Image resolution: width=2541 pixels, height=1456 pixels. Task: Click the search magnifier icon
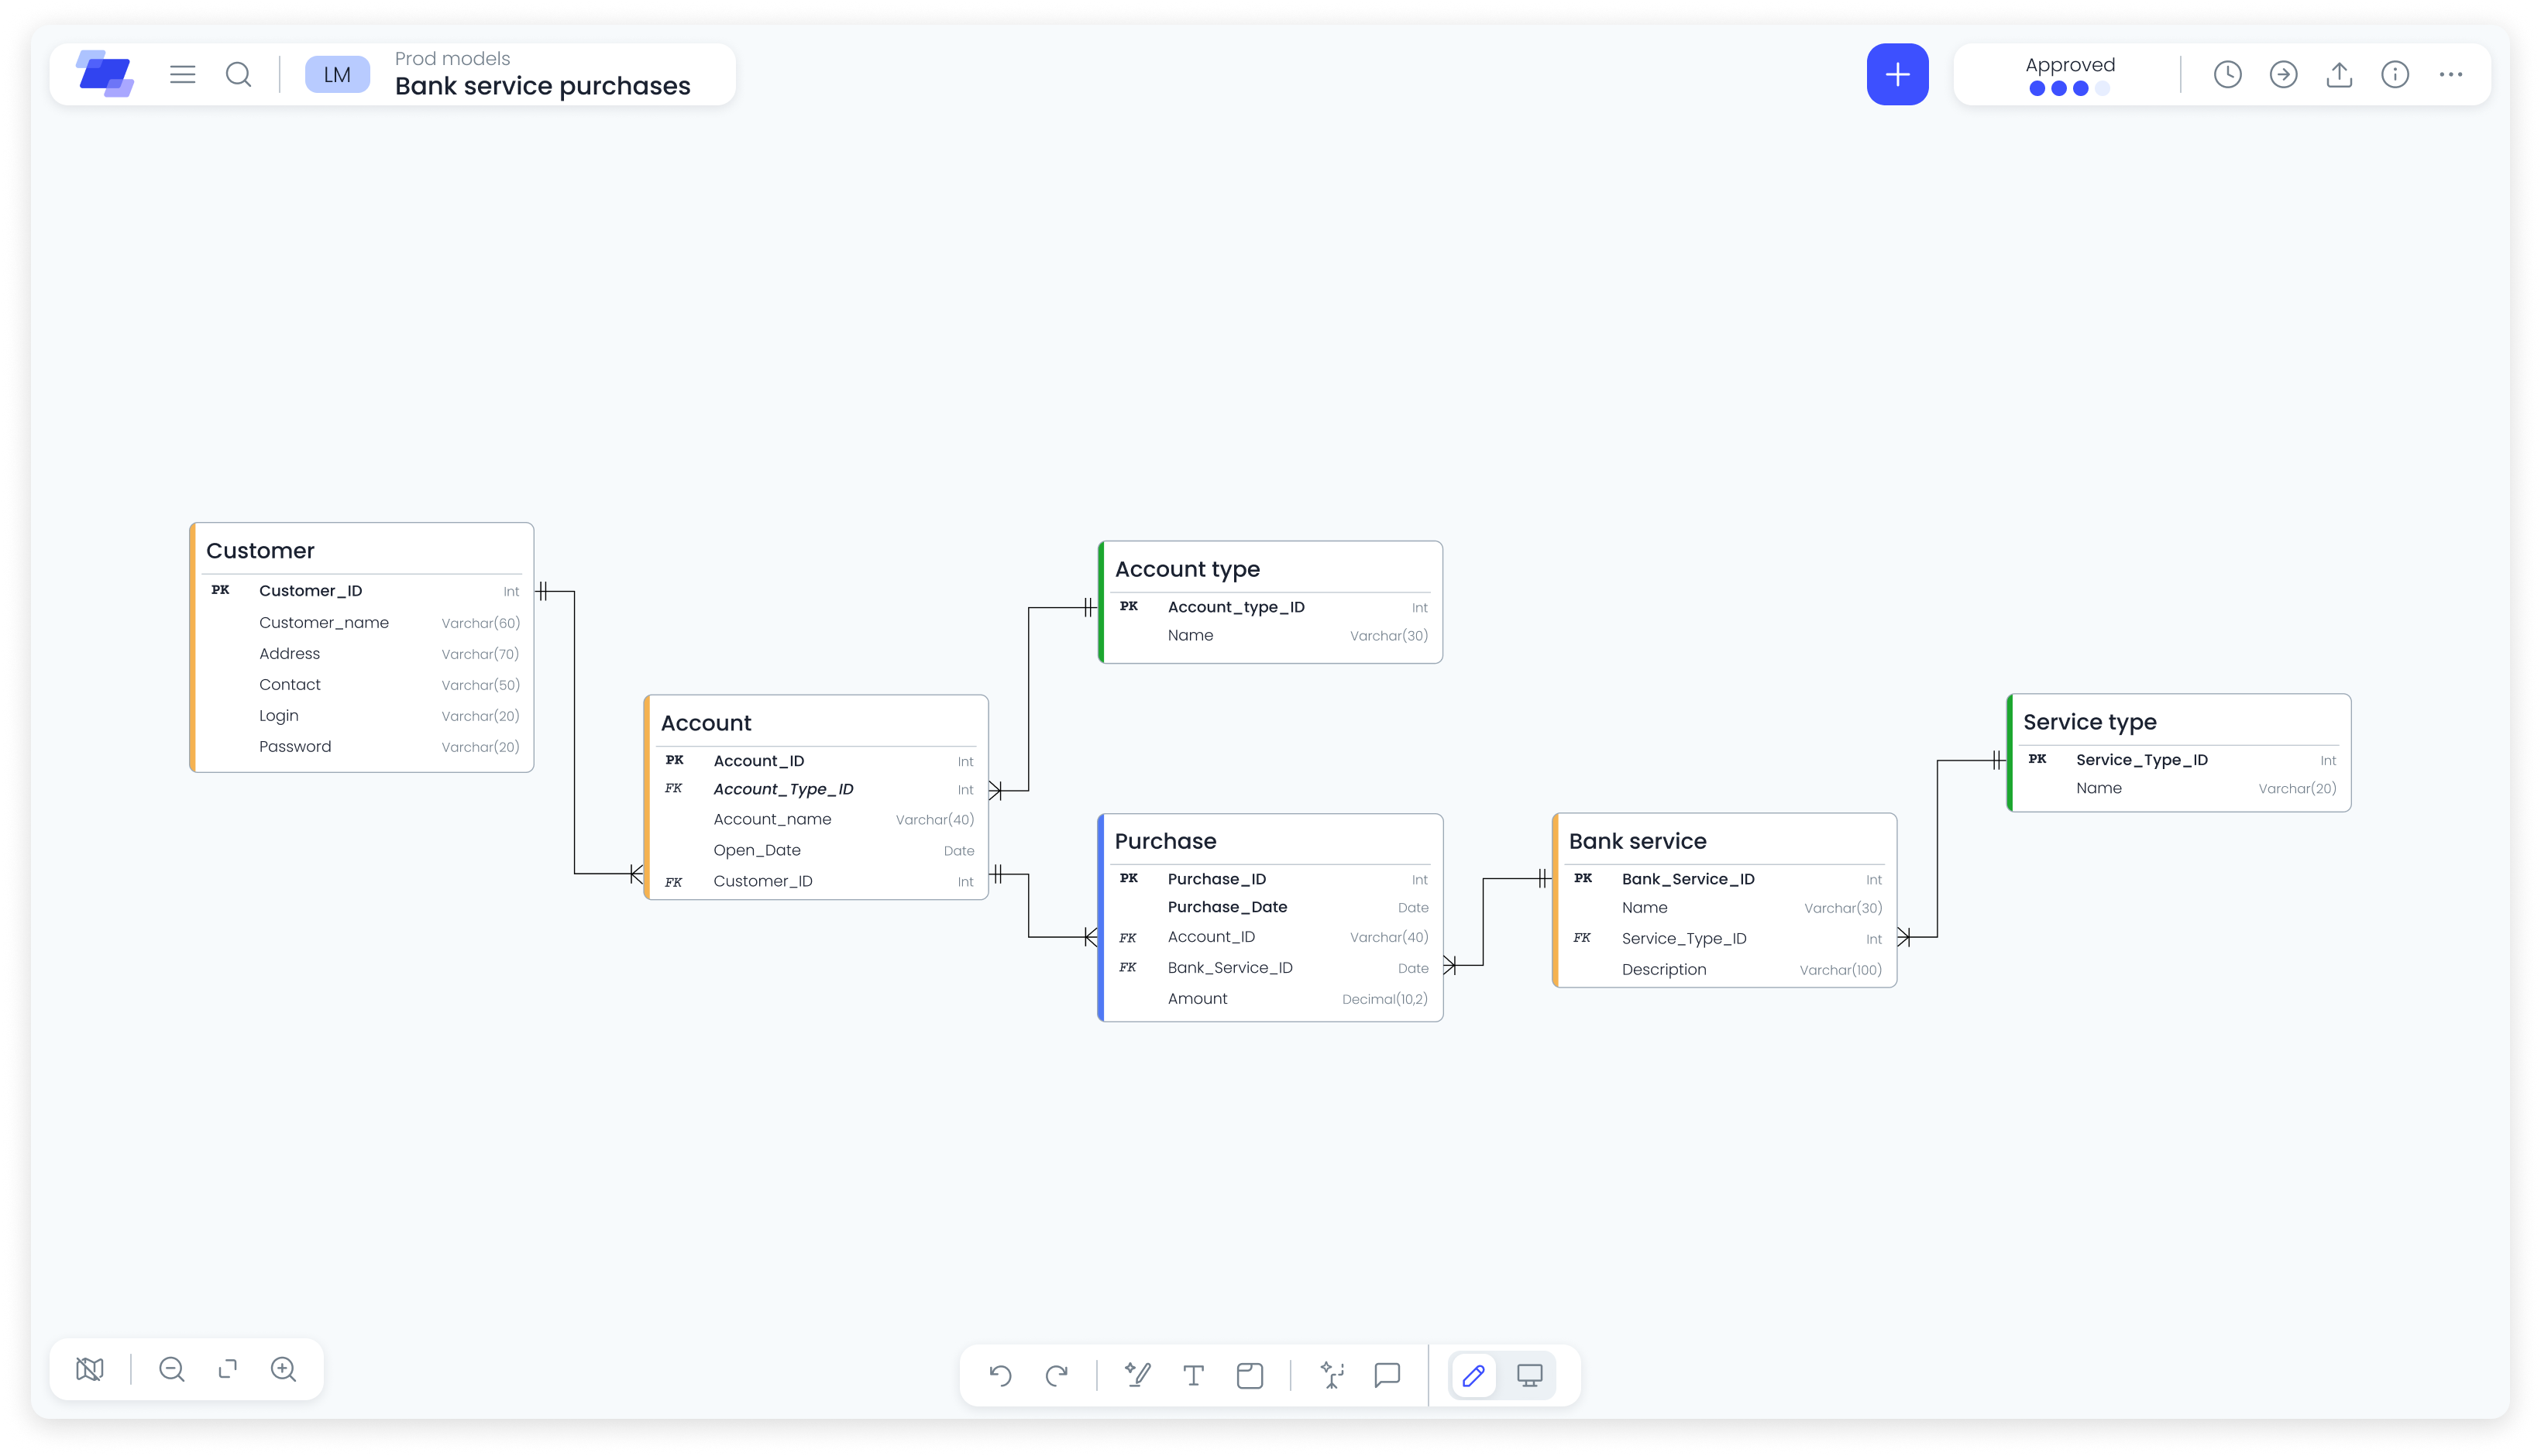pos(238,74)
